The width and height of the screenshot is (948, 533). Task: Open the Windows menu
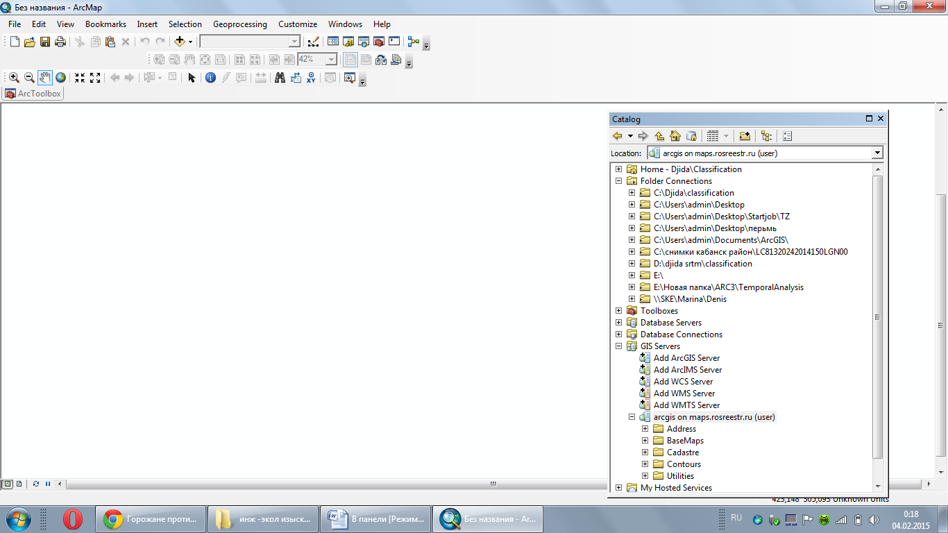coord(345,24)
